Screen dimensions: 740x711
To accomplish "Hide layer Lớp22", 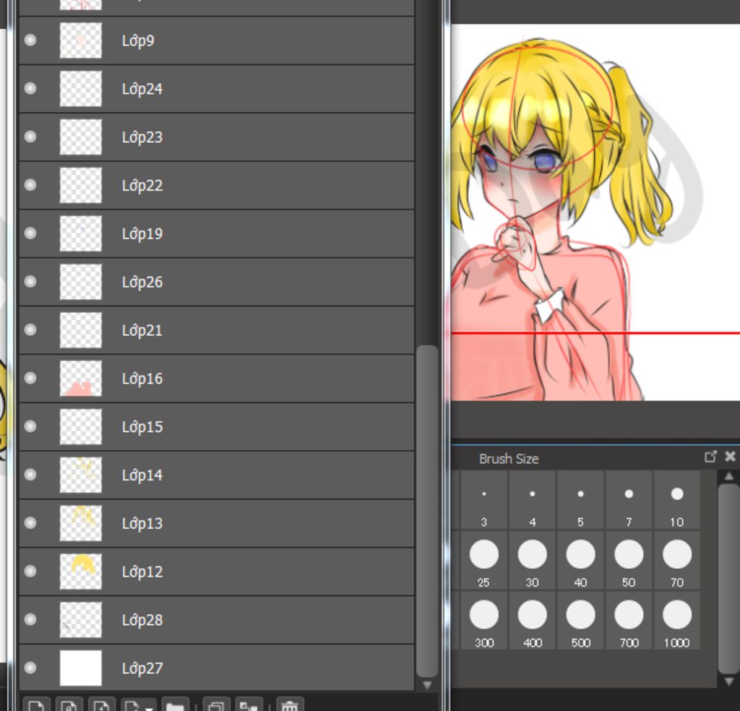I will [x=30, y=185].
